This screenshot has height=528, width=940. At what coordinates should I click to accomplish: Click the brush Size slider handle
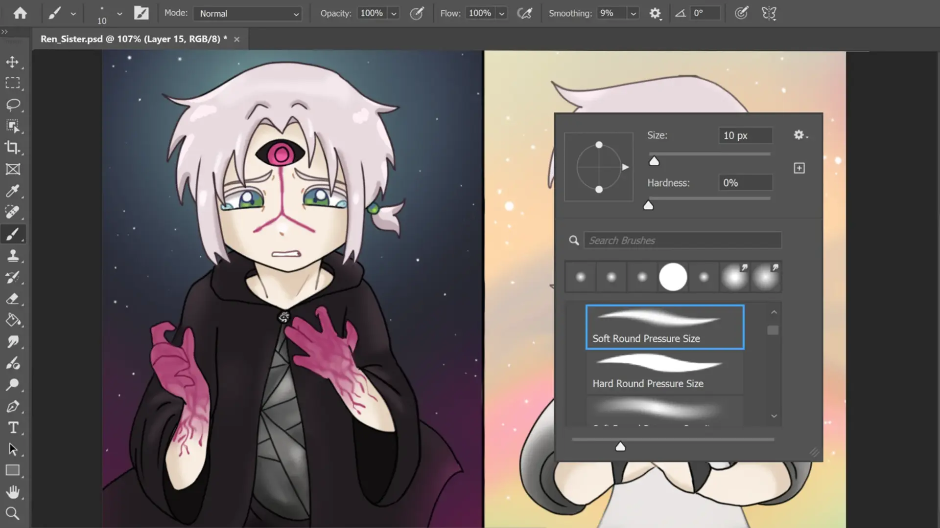point(654,161)
